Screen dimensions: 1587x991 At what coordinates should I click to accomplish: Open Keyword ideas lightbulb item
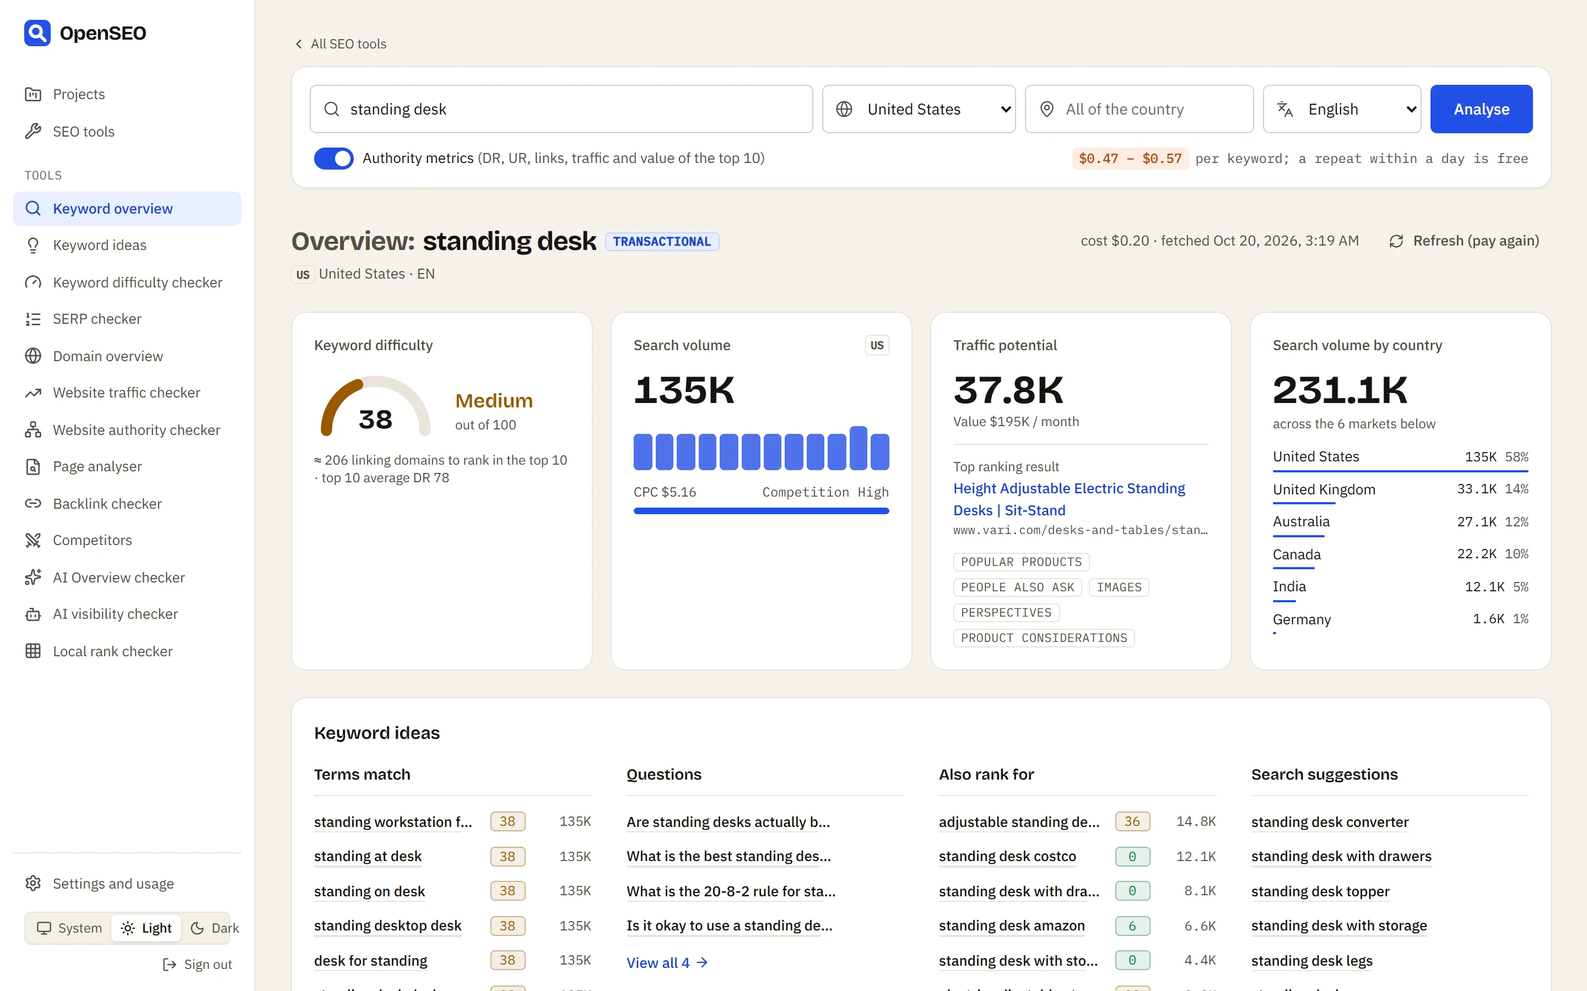[127, 245]
